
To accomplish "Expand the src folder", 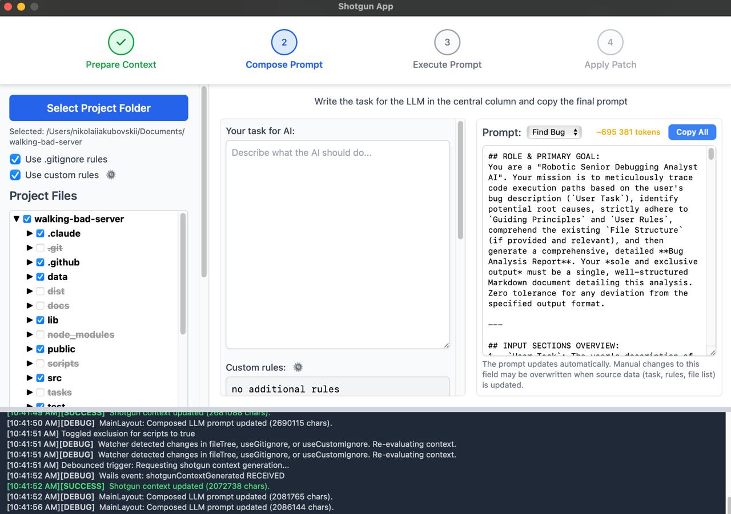I will click(30, 378).
